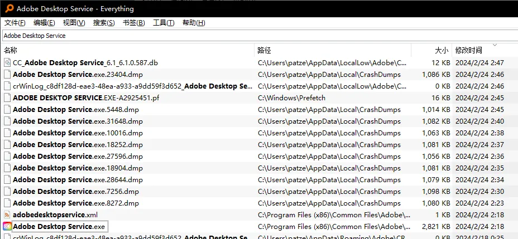Select file Adobe Desktop Service.exe.8272.dmp

(x=76, y=203)
